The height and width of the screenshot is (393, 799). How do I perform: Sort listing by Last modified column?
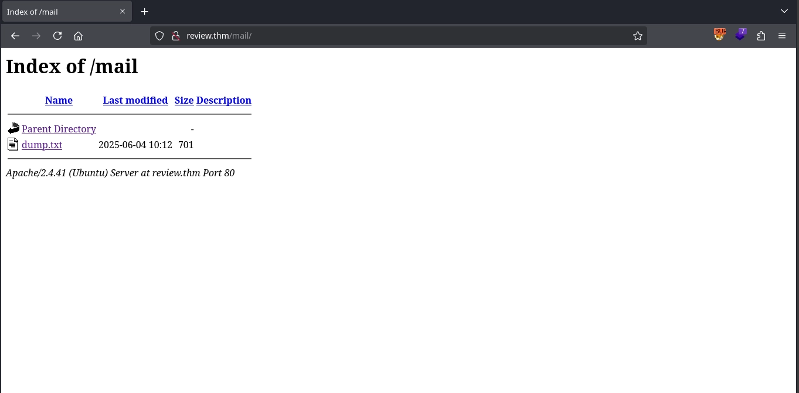click(135, 100)
